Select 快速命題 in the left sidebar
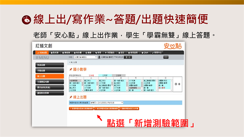The height and width of the screenshot is (137, 244). (x=49, y=65)
